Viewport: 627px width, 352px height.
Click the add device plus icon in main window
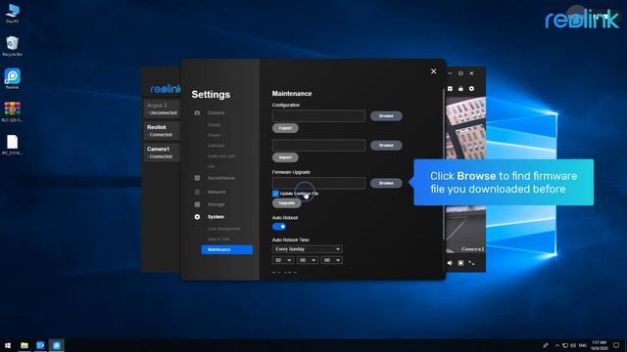point(450,89)
